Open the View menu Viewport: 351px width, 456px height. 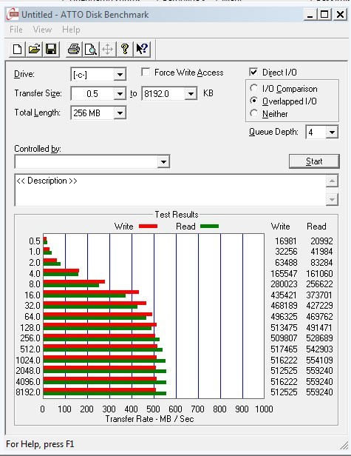42,30
